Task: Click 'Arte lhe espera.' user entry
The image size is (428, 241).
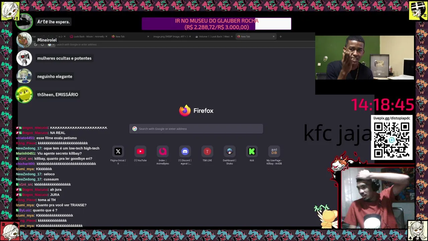Action: pyautogui.click(x=53, y=22)
